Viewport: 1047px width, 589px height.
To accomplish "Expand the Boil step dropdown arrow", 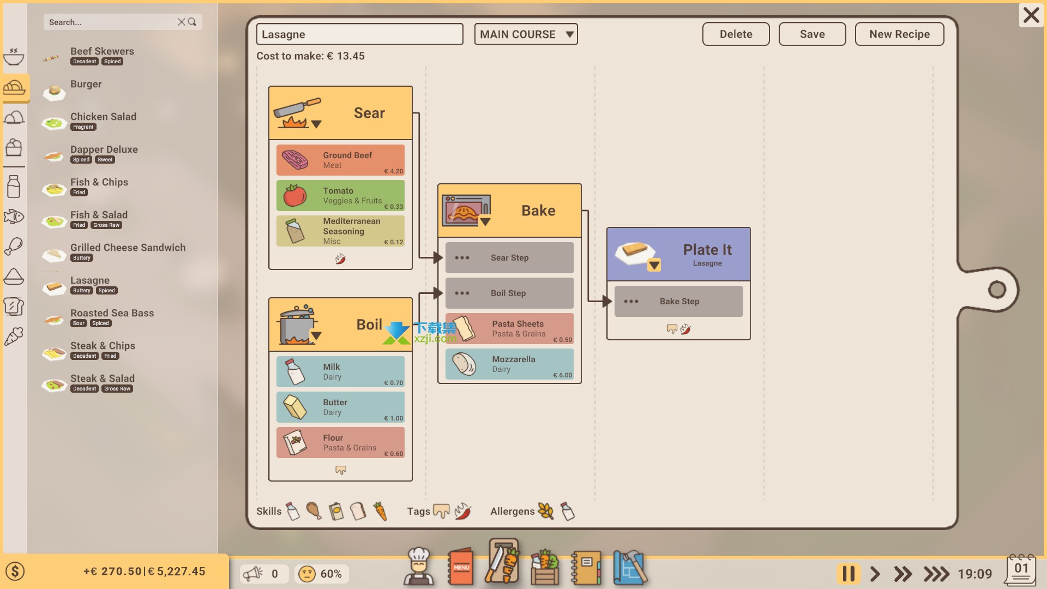I will (315, 335).
